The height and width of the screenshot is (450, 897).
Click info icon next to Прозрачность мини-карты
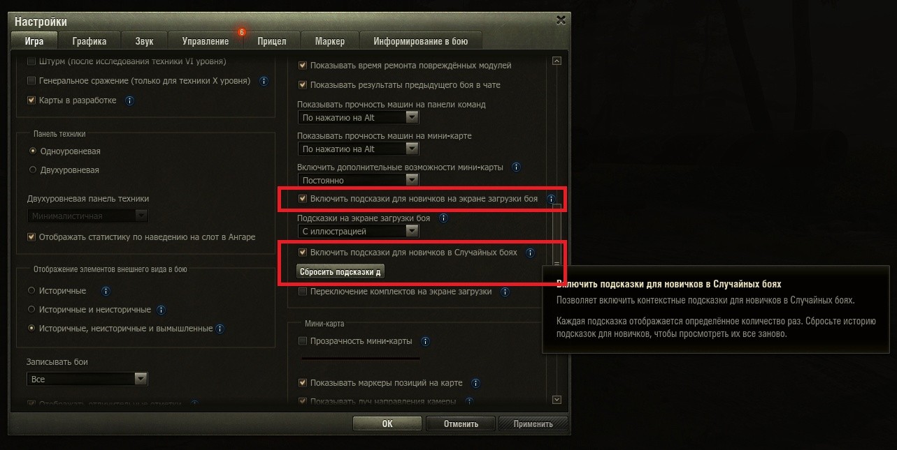pyautogui.click(x=425, y=342)
